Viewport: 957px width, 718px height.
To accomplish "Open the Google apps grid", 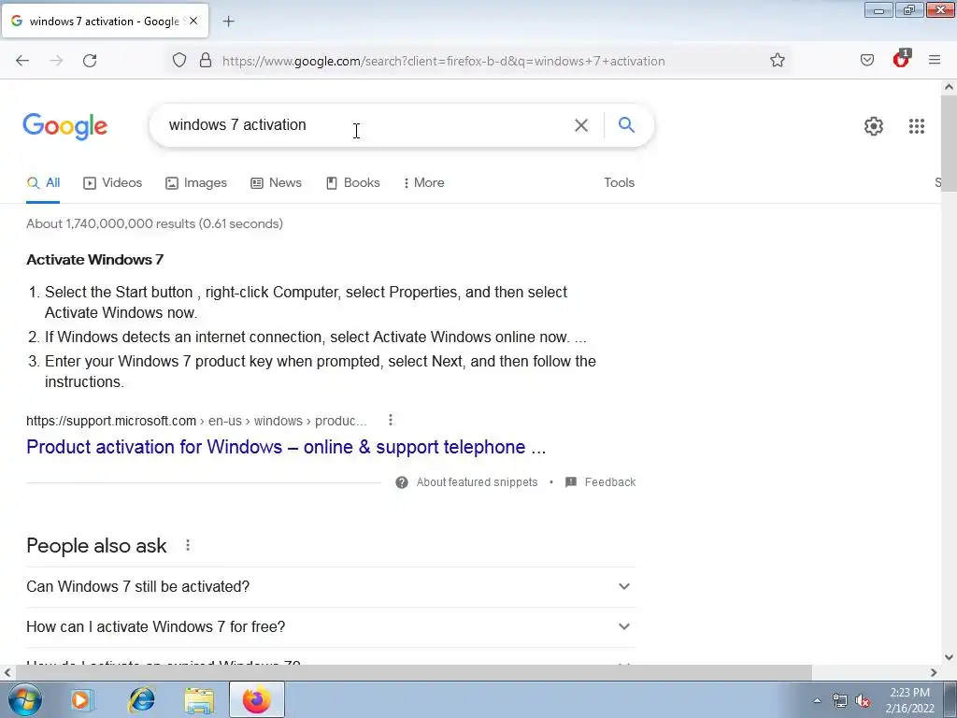I will [916, 126].
